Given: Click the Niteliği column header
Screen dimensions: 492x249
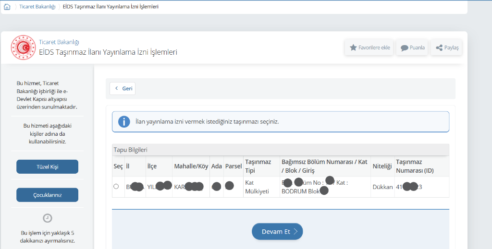Looking at the screenshot, I should 382,166.
